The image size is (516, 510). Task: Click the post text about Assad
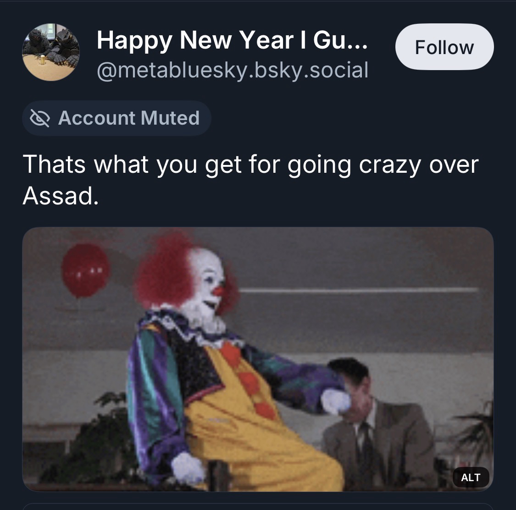250,180
